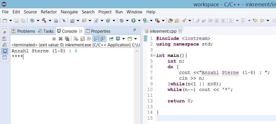Click the Debug bug icon
Viewport: 276px width, 124px height.
122,20
